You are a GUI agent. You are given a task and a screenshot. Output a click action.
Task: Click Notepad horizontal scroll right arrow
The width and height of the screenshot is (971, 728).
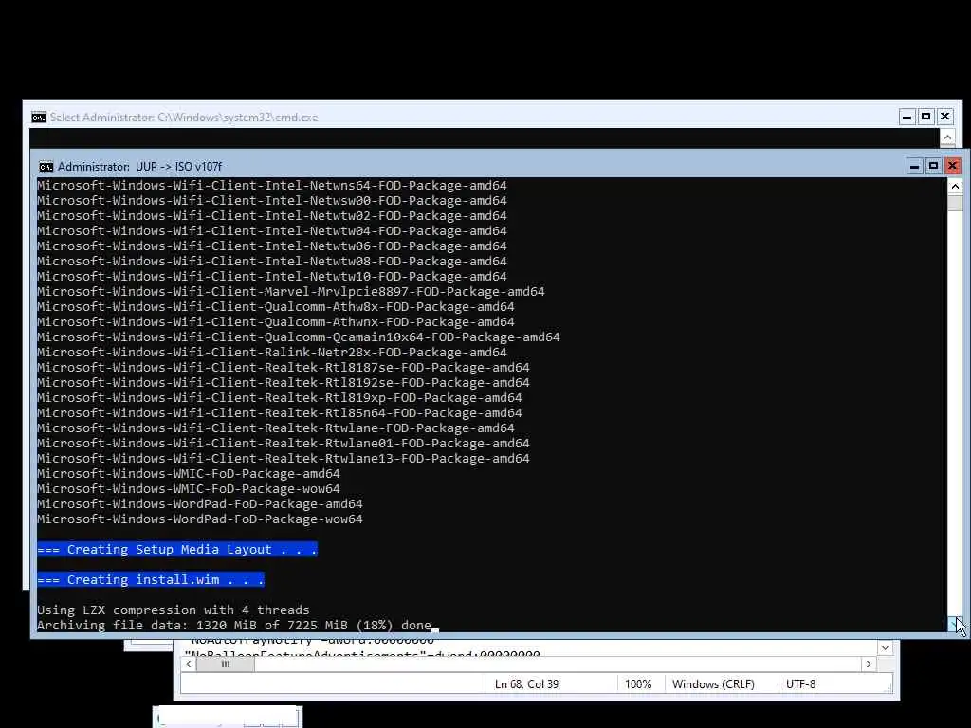click(869, 664)
